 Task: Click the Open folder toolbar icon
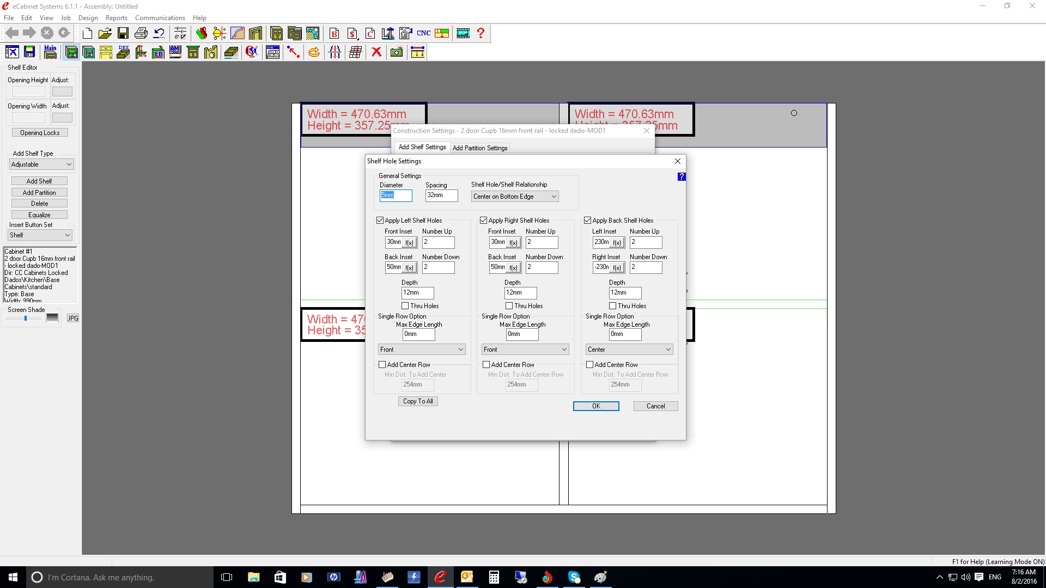click(105, 34)
